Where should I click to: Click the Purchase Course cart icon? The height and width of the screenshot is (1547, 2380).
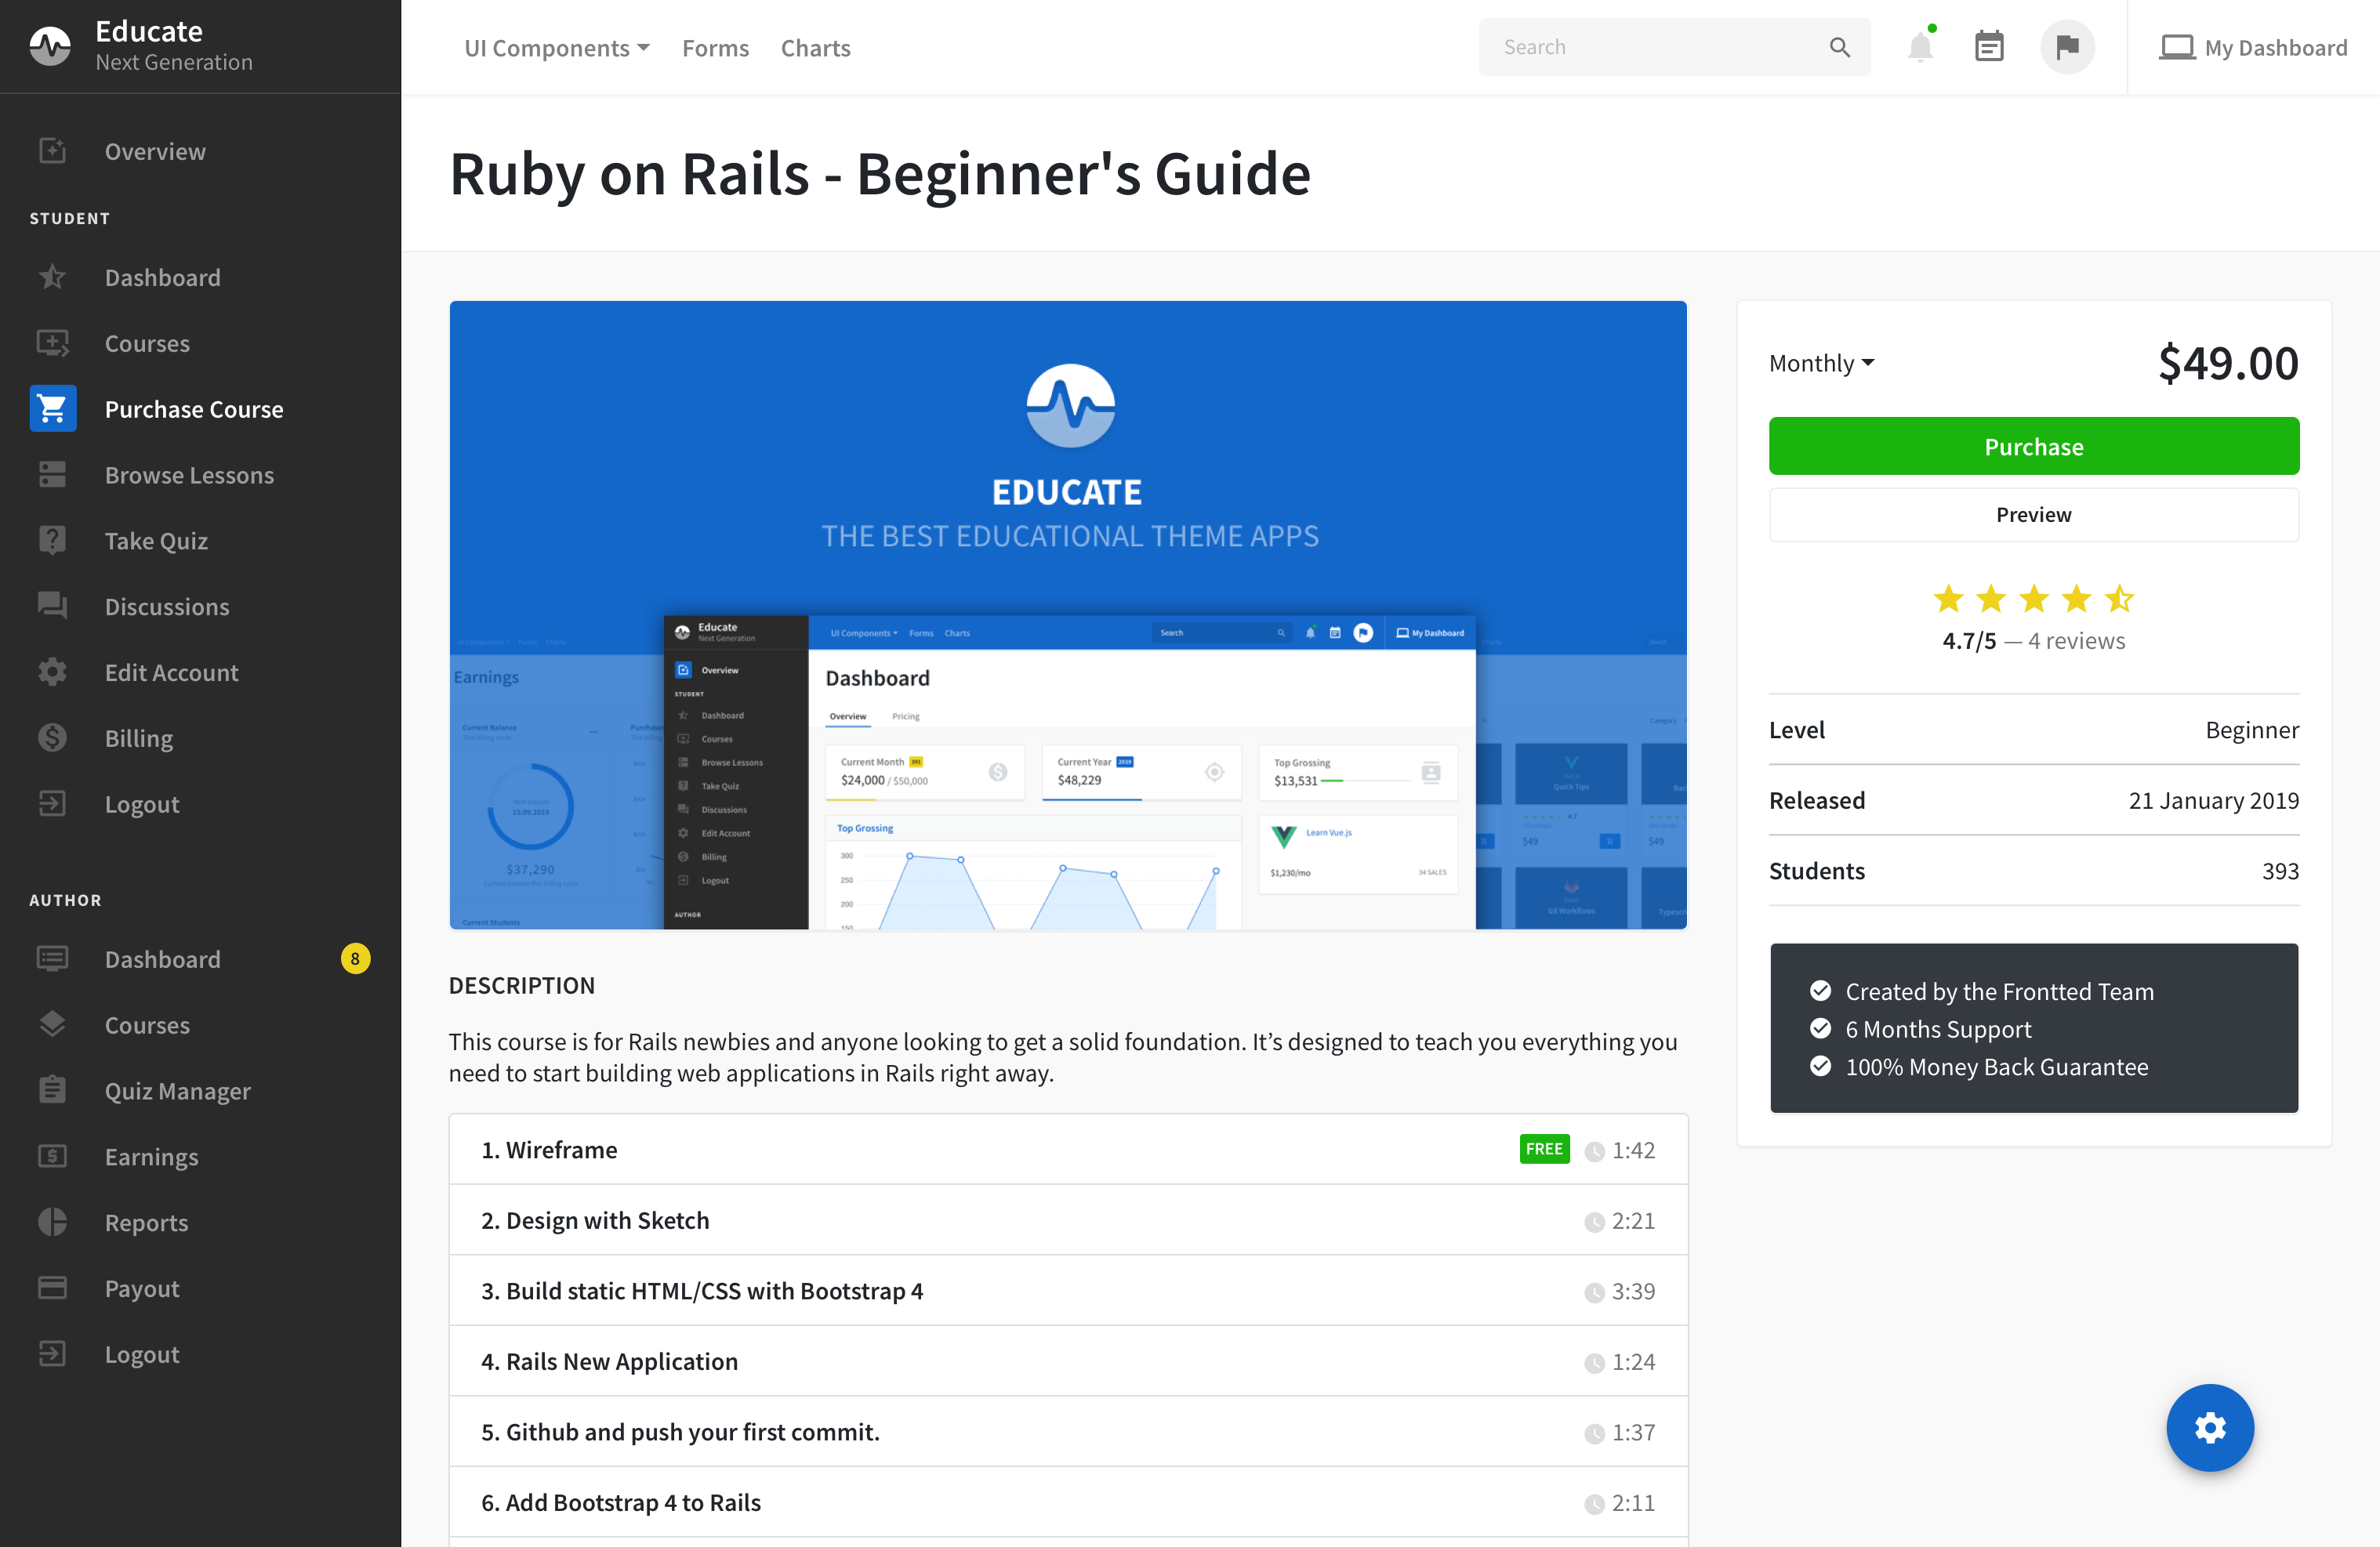[x=53, y=409]
